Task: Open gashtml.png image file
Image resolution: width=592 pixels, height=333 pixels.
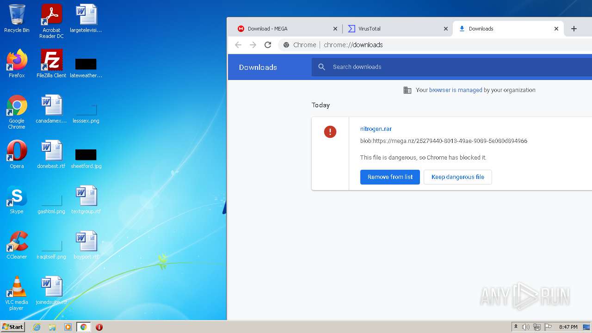Action: click(x=51, y=203)
